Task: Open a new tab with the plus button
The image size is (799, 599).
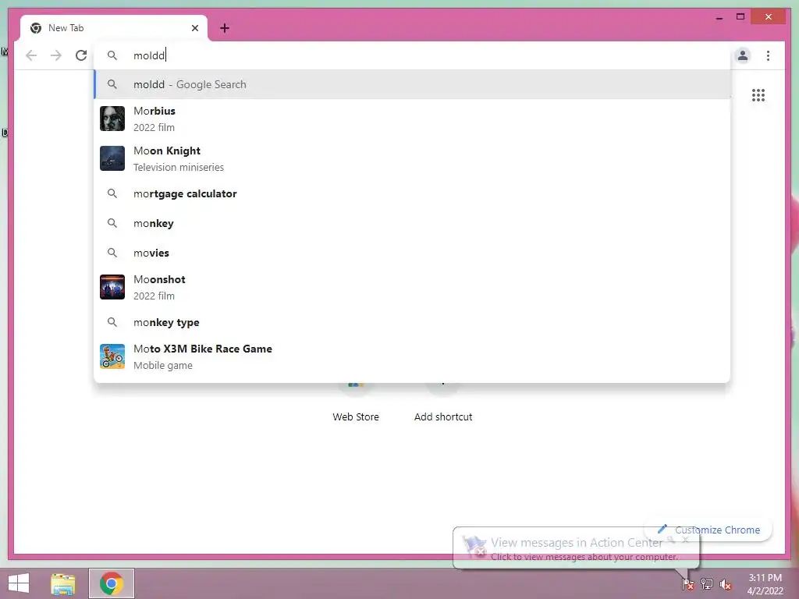Action: point(225,28)
